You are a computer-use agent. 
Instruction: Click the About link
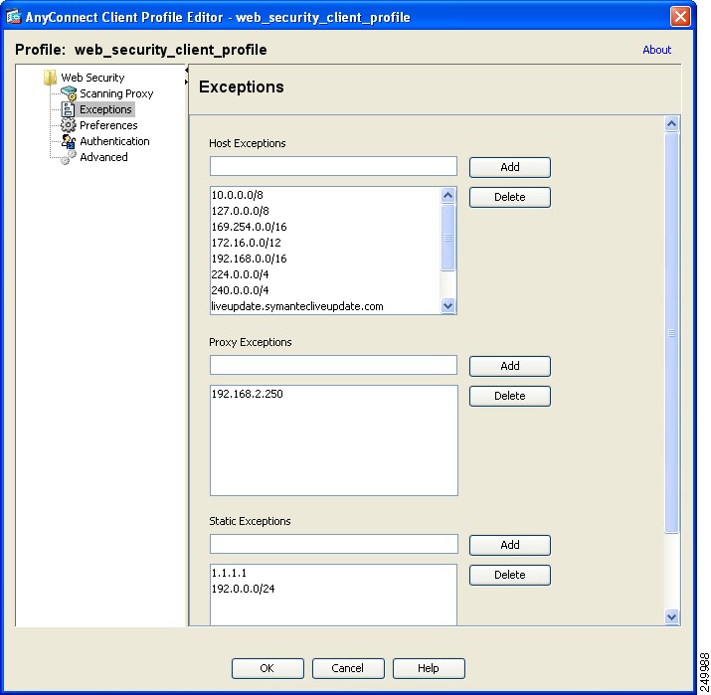pos(656,50)
